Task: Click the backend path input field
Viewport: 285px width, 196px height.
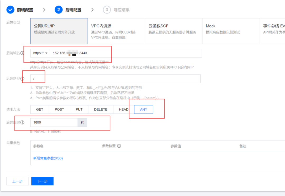Action: coord(115,79)
